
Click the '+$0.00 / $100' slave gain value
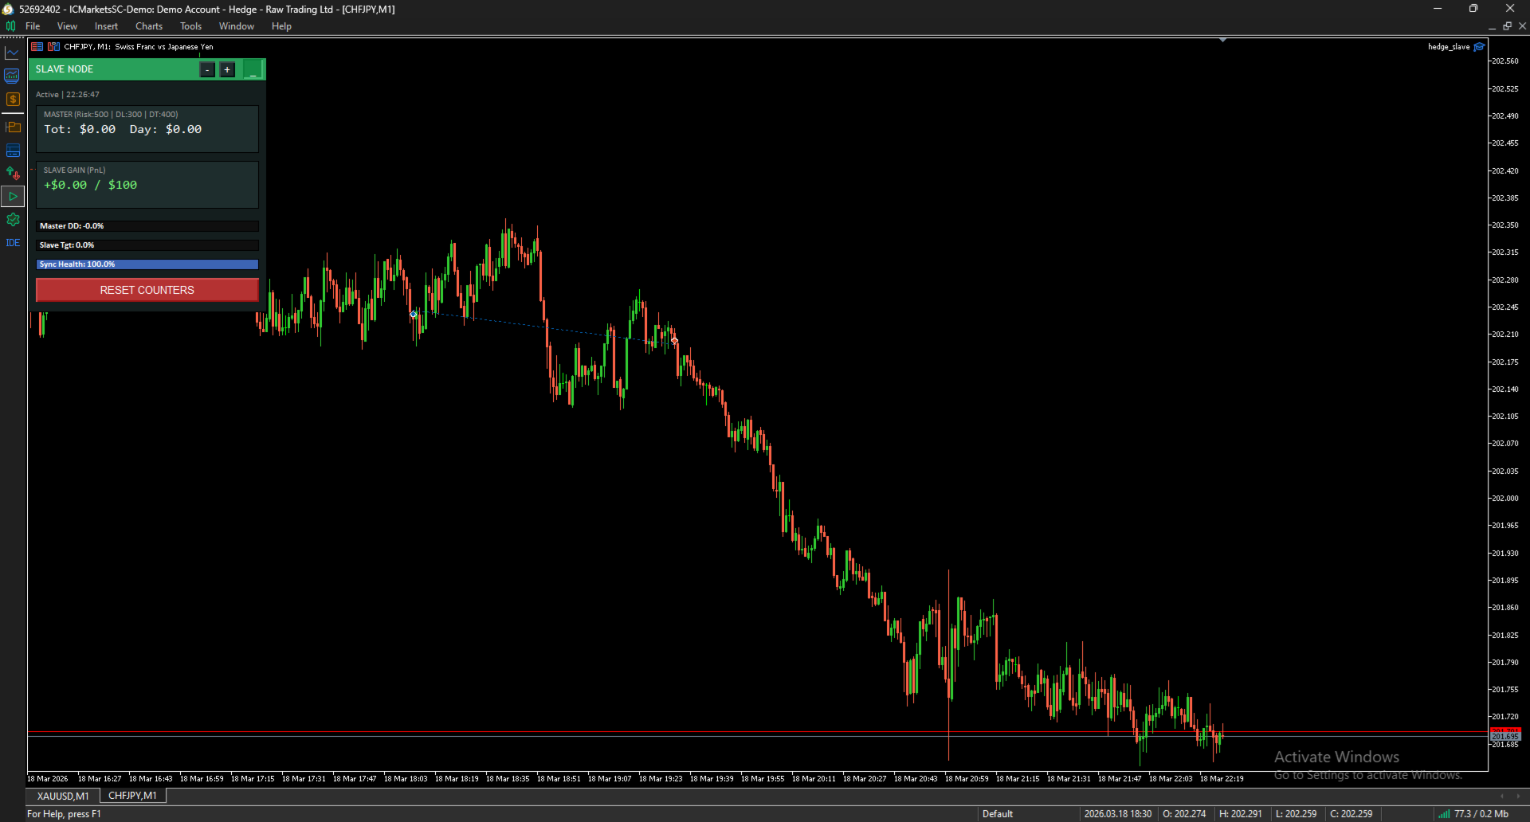click(x=90, y=185)
